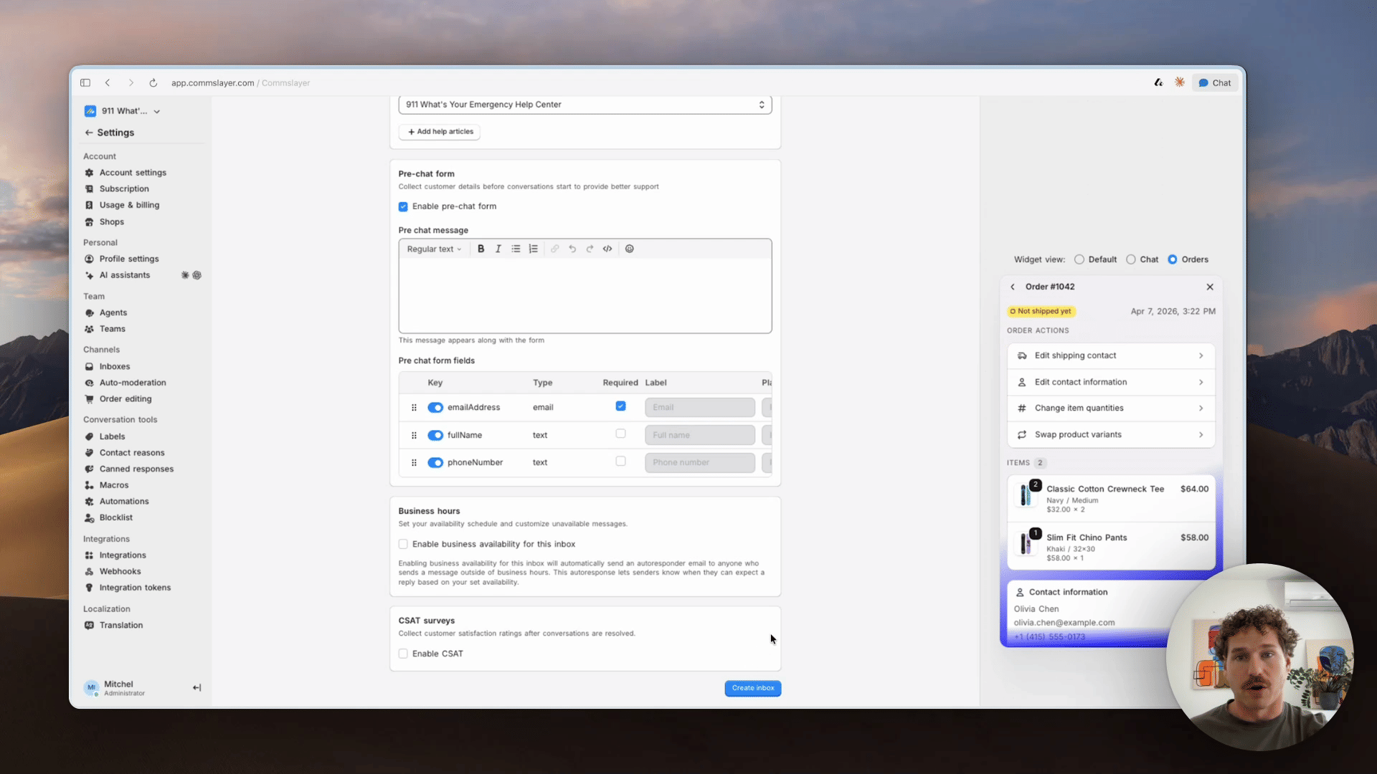This screenshot has width=1377, height=774.
Task: Open Inboxes in settings sidebar
Action: [114, 366]
